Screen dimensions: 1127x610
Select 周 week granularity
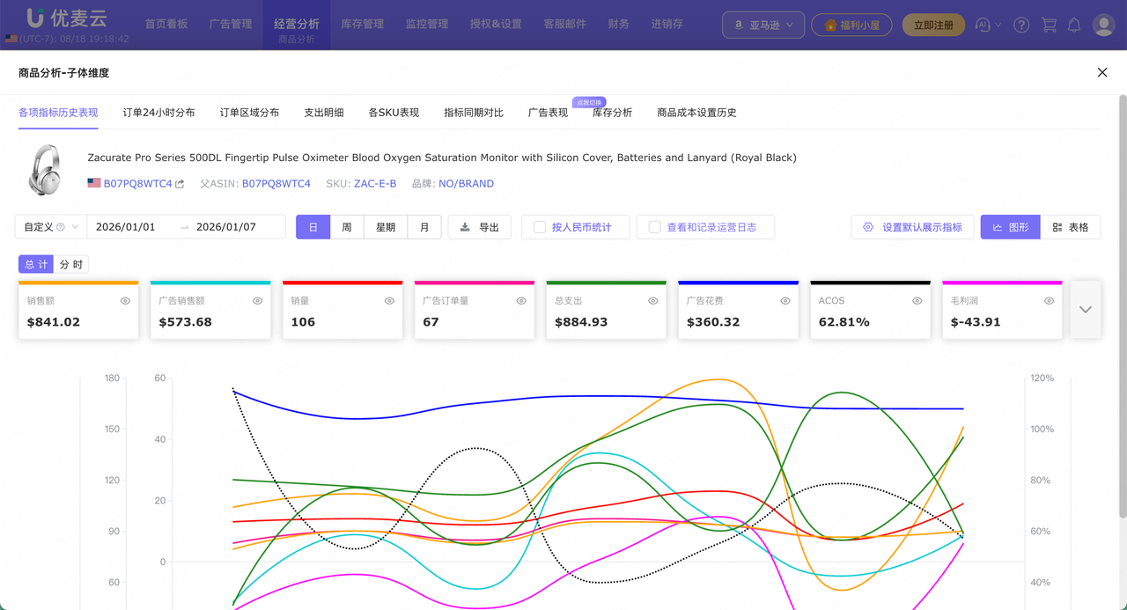click(x=347, y=227)
